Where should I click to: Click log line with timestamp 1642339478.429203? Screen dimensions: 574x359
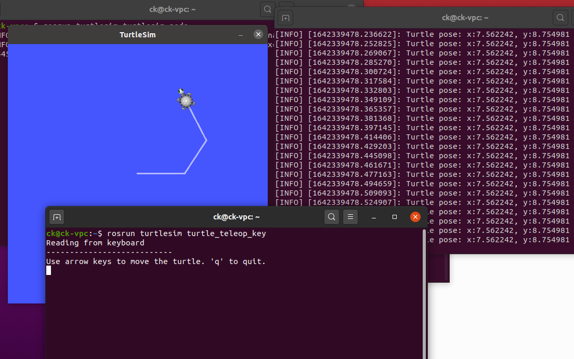pyautogui.click(x=423, y=146)
